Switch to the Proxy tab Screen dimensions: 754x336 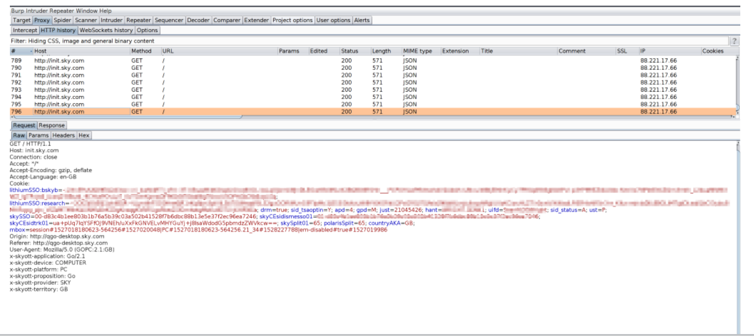tap(42, 20)
